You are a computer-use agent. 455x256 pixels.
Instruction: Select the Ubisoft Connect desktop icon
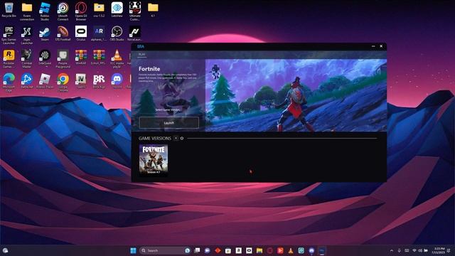[63, 11]
